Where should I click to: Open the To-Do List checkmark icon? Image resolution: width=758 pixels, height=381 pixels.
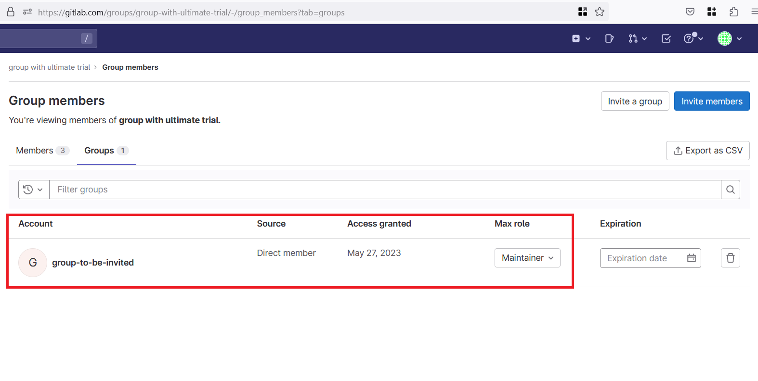pos(666,38)
